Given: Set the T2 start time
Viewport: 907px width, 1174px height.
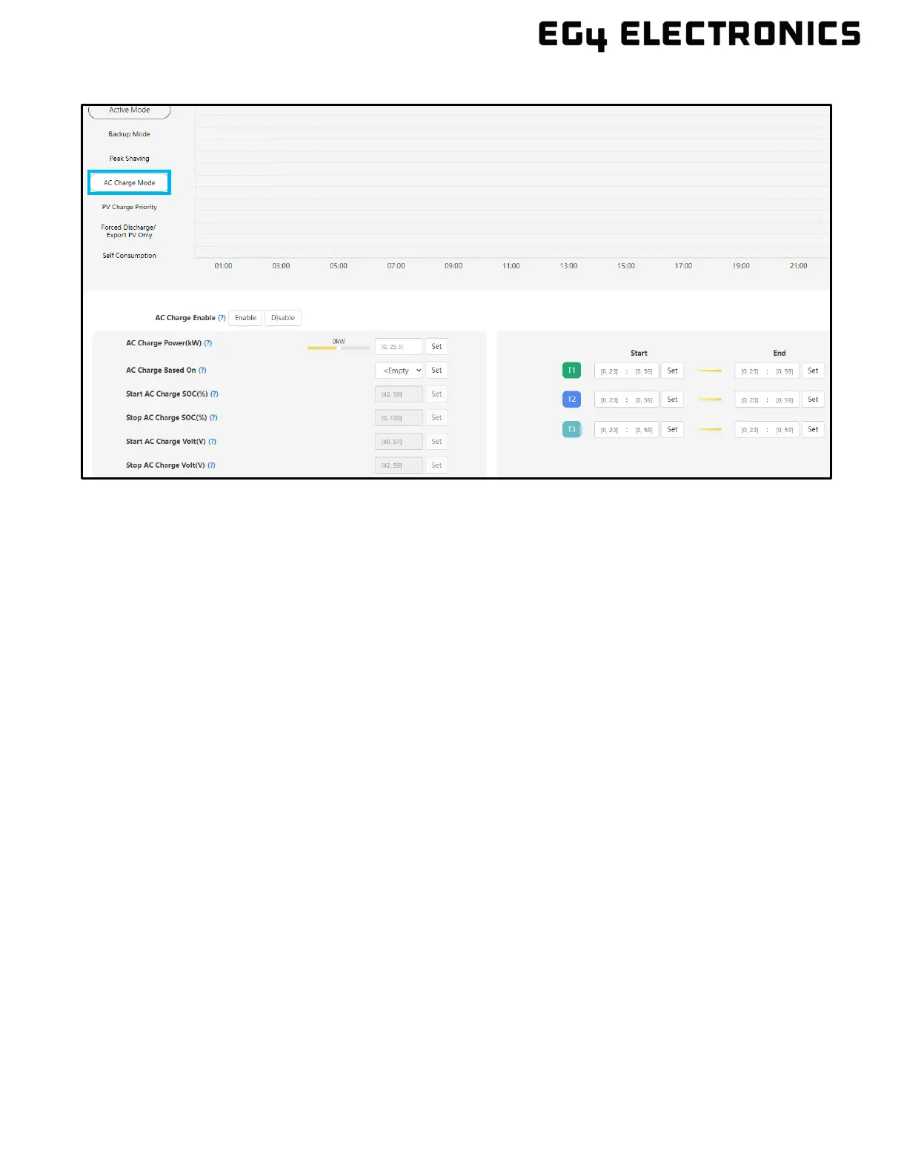Looking at the screenshot, I should click(672, 399).
